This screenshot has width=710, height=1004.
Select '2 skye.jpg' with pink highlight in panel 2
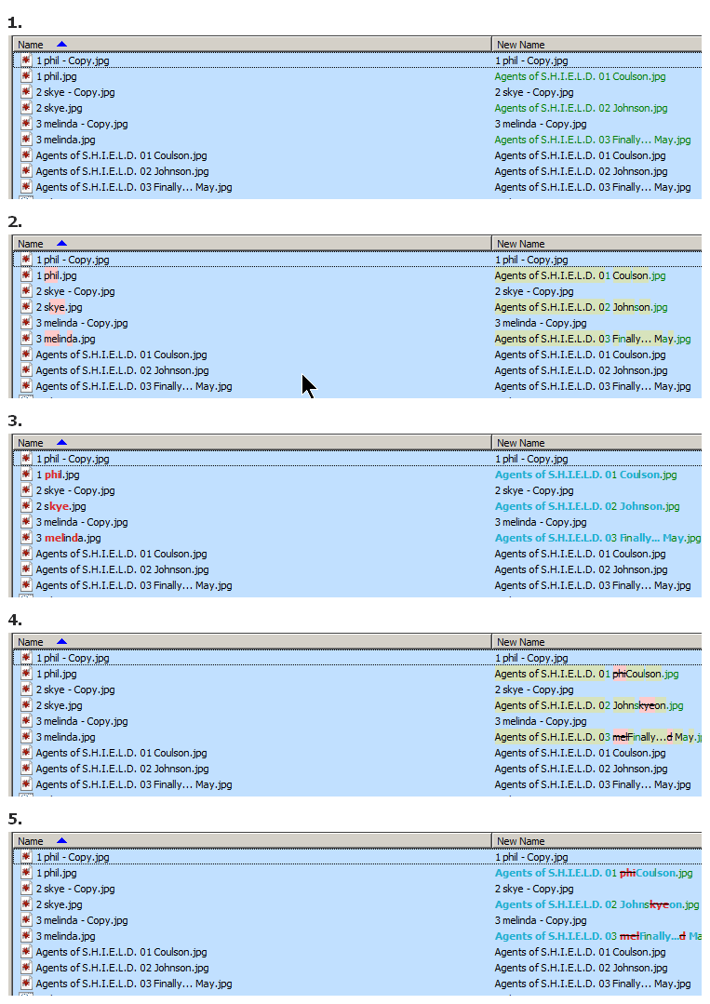pos(59,307)
